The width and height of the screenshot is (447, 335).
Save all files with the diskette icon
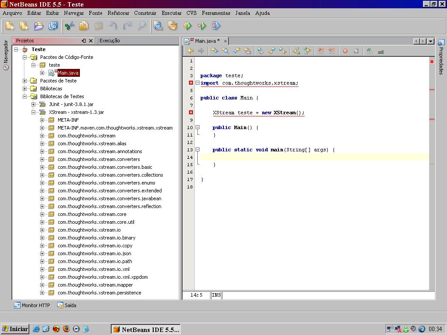pos(53,26)
